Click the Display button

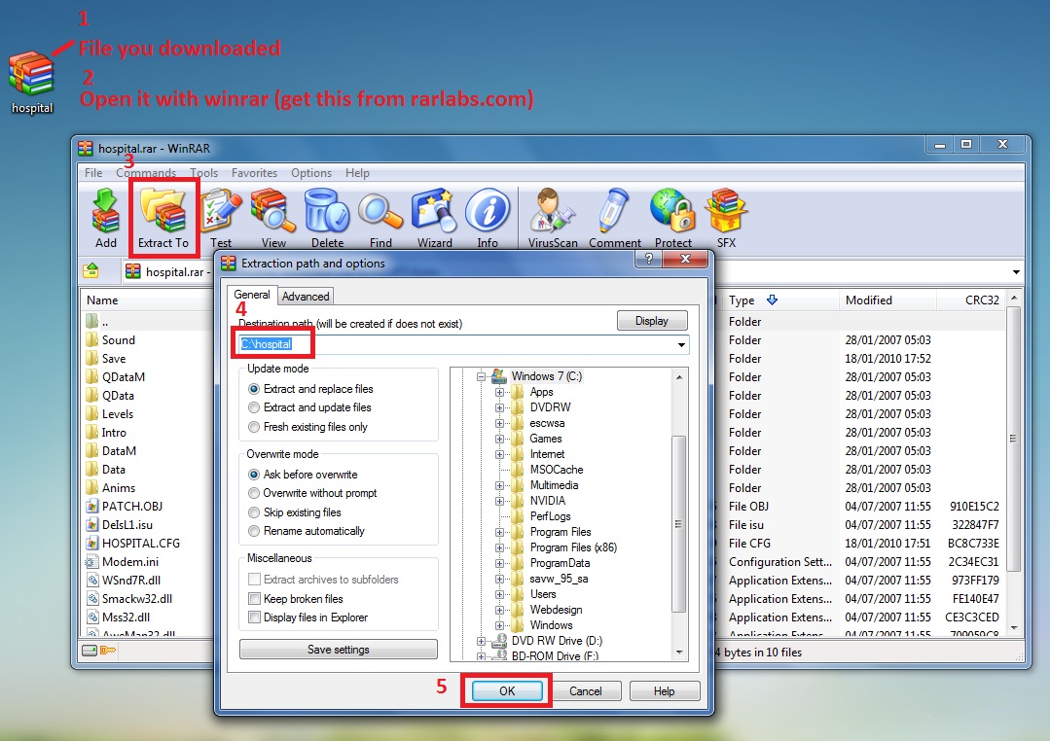click(652, 321)
